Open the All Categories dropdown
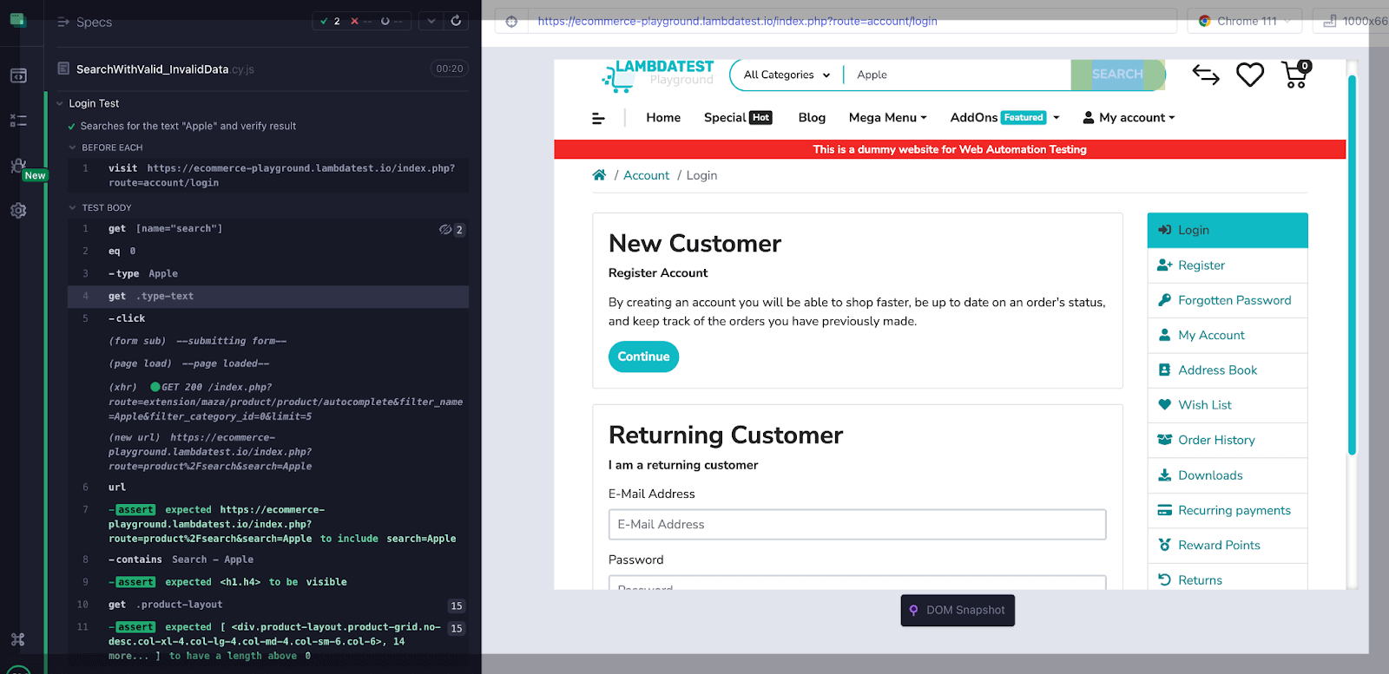 coord(786,75)
